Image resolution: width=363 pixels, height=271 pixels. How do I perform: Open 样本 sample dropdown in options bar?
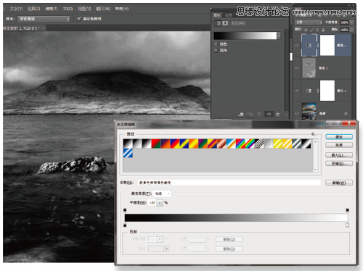[x=44, y=19]
